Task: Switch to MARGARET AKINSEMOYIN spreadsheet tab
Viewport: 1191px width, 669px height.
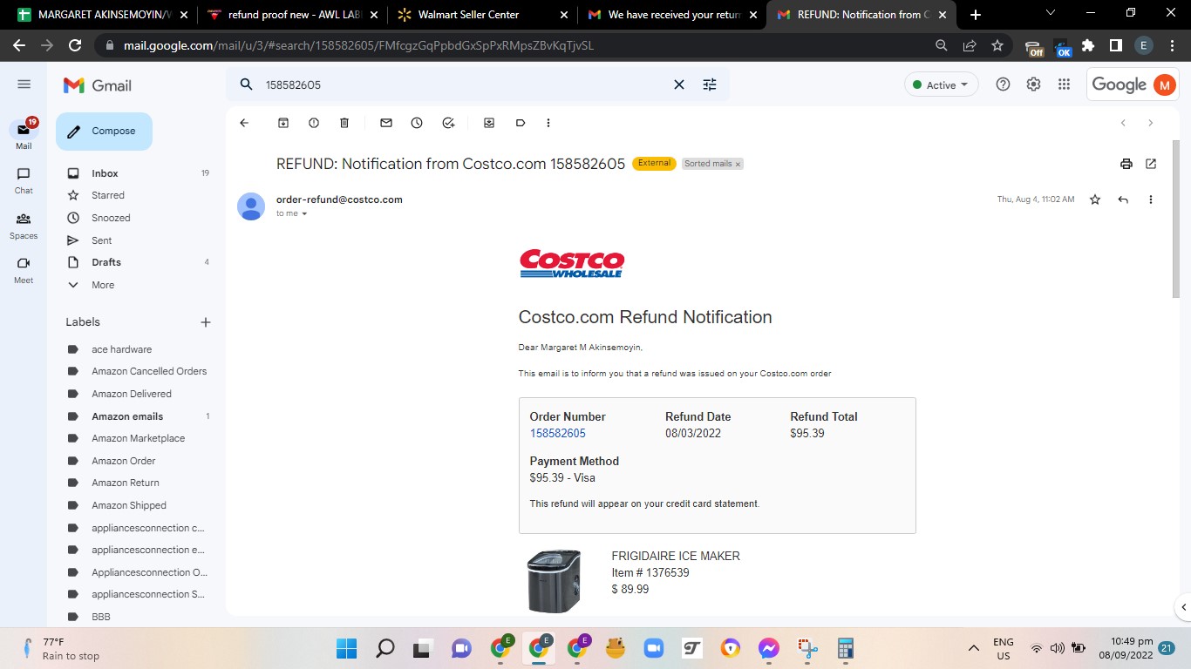Action: point(103,15)
